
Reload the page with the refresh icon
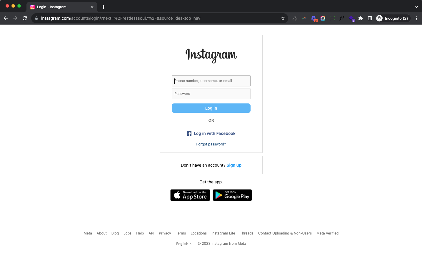coord(25,18)
